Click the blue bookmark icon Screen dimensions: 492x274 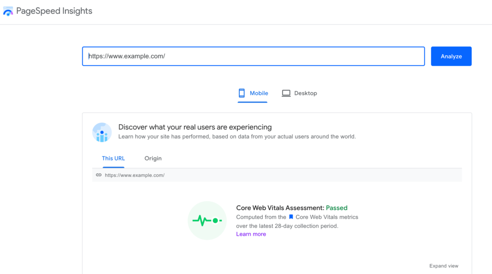coord(291,217)
